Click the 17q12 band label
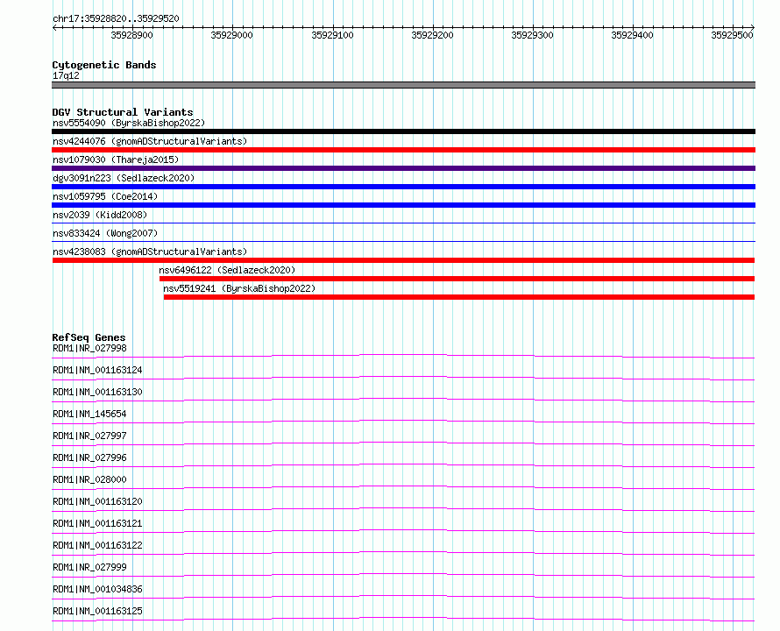This screenshot has width=780, height=631. pos(66,75)
